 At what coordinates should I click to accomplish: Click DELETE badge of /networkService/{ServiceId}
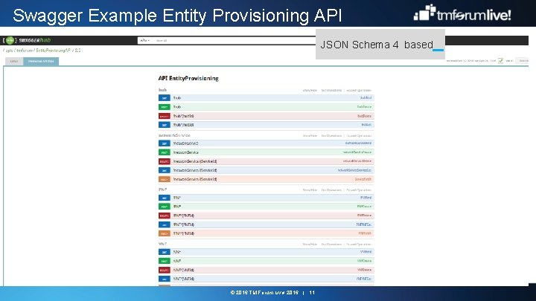pos(165,161)
